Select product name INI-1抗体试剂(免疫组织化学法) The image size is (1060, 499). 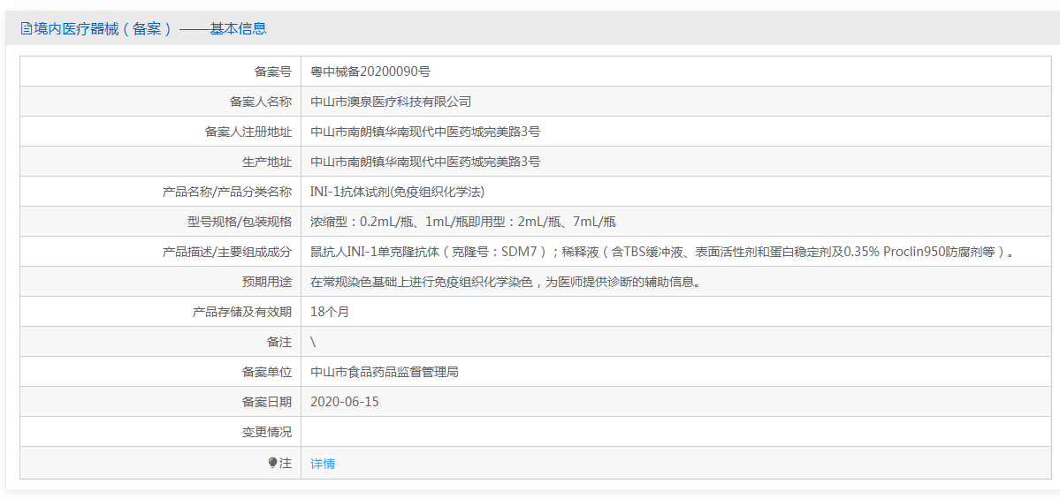click(398, 192)
